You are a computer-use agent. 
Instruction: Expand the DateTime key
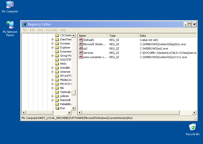[x=52, y=39]
